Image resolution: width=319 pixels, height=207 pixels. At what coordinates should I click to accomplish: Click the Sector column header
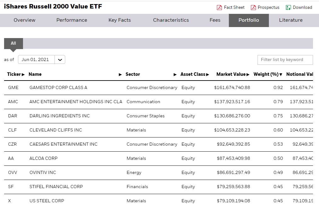point(133,74)
